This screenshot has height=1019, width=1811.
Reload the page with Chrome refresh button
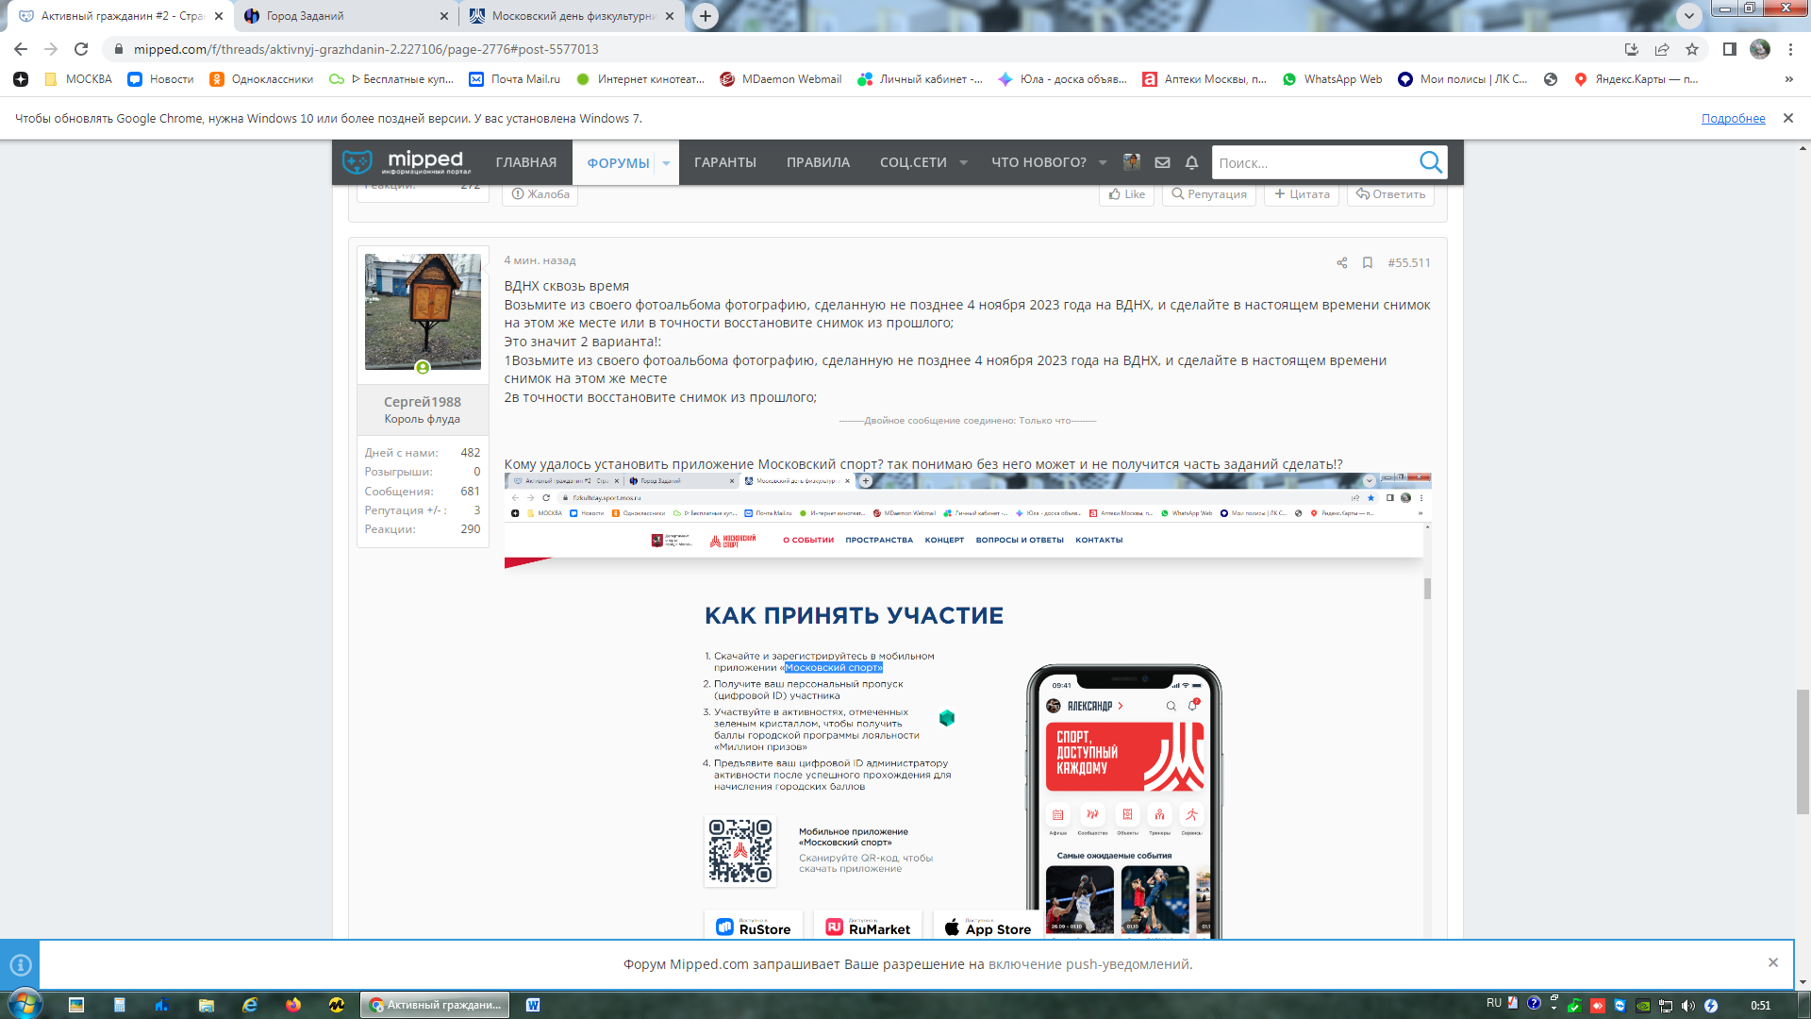click(81, 49)
